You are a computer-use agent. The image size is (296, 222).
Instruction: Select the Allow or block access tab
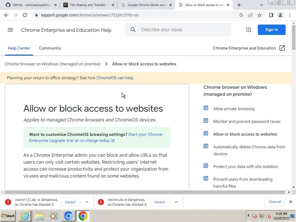point(204,5)
